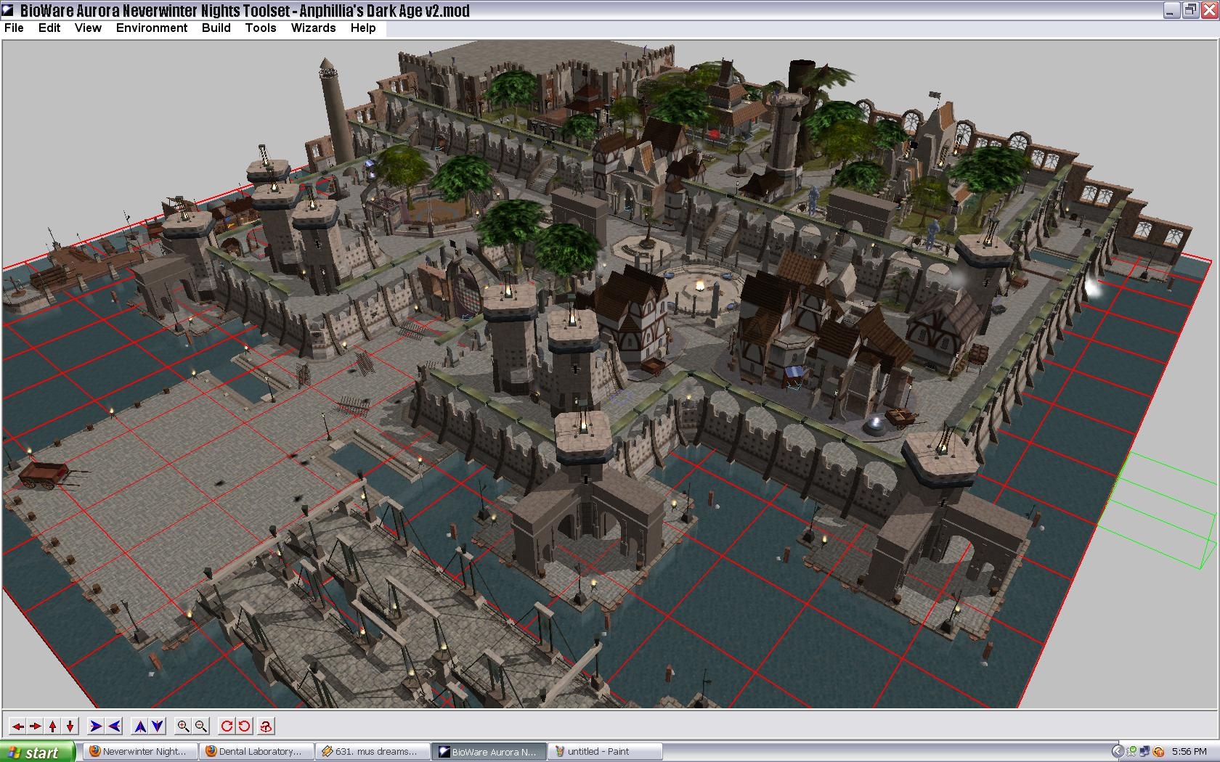
Task: Click the blue right-pointing arrow button
Action: coord(96,726)
